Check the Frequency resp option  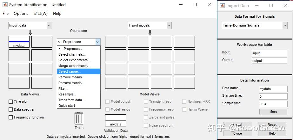tap(146, 110)
